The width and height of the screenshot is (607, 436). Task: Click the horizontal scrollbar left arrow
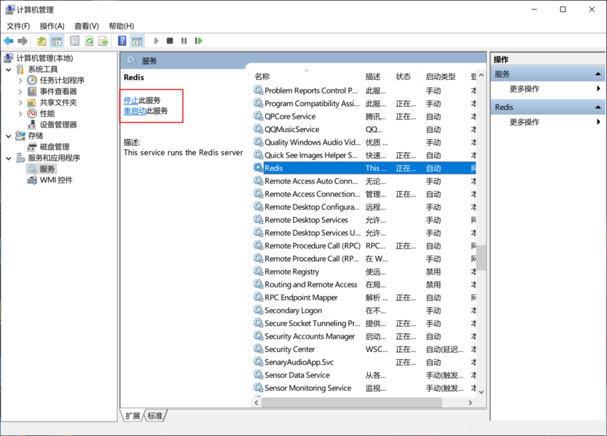256,402
